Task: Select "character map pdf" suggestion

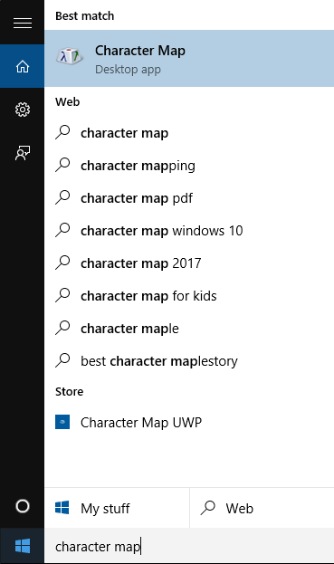Action: pos(189,198)
